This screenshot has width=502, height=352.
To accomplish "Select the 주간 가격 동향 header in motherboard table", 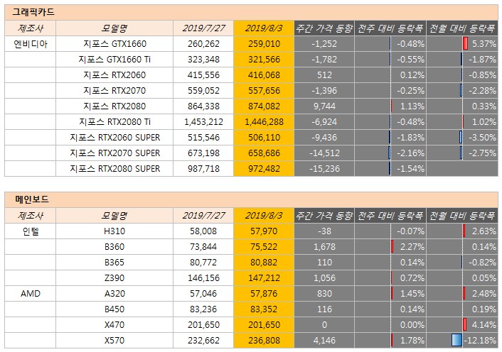I will coord(324,216).
